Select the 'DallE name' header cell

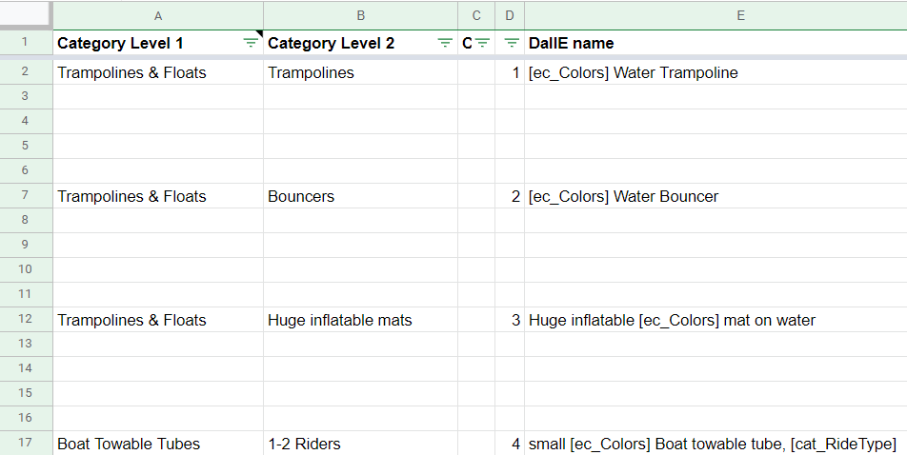click(x=716, y=43)
